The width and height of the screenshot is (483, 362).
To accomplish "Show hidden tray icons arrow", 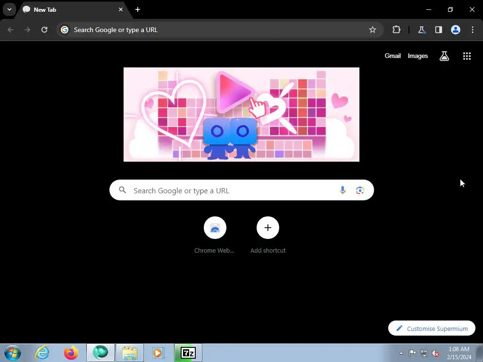I will 401,353.
